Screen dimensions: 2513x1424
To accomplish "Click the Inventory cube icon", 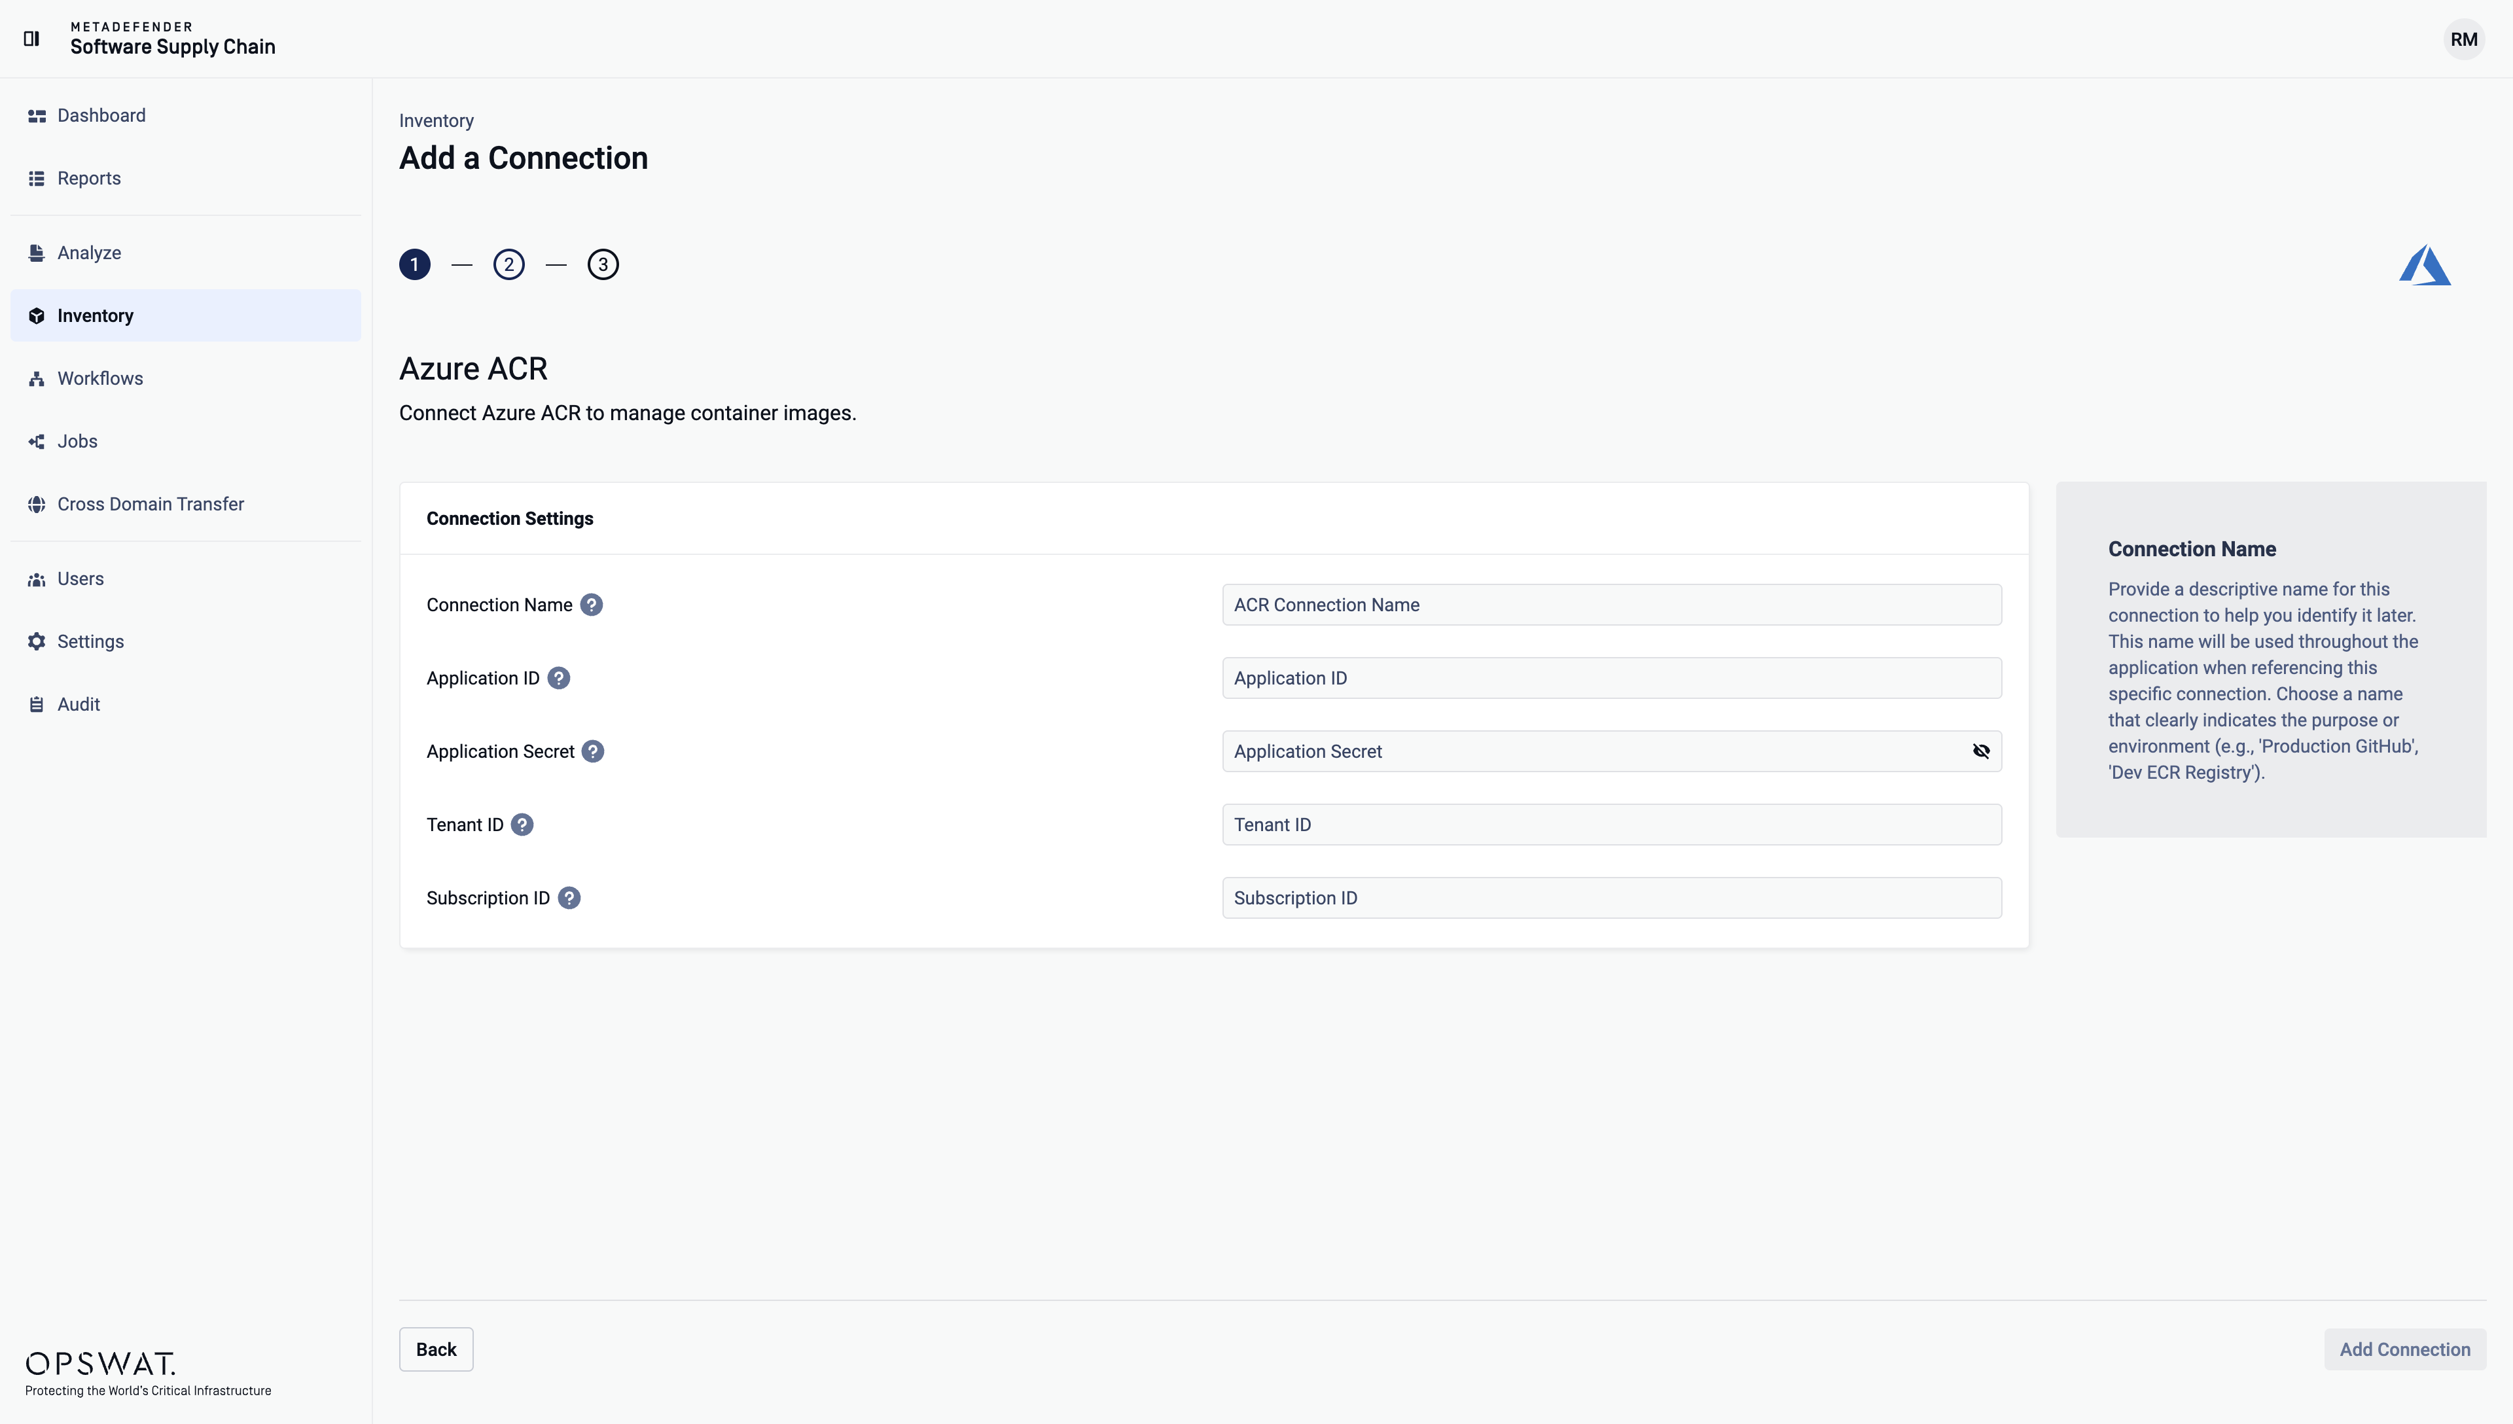I will click(37, 315).
